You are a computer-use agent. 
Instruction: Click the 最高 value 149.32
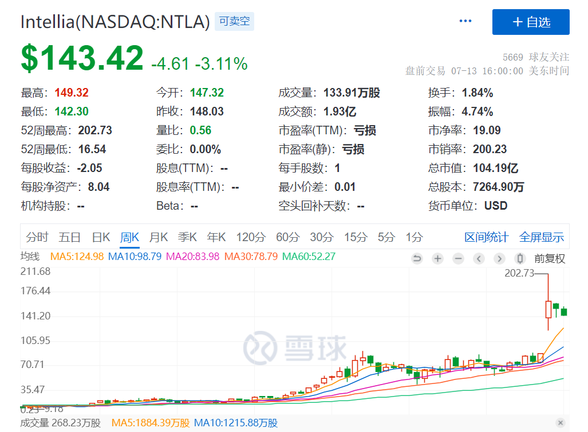(x=72, y=93)
